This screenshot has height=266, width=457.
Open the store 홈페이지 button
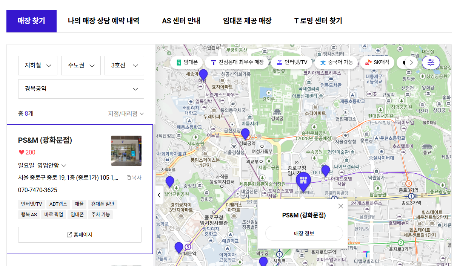coord(80,235)
